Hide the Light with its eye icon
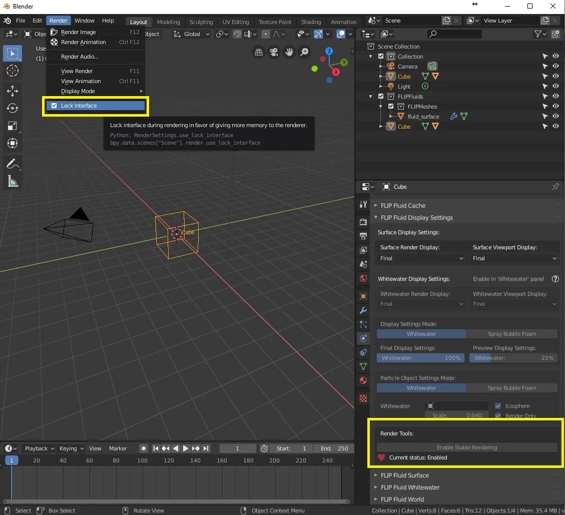565x515 pixels. [555, 86]
